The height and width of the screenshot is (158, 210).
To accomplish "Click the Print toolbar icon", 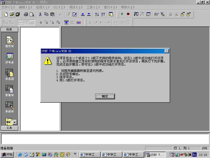I will click(26, 14).
